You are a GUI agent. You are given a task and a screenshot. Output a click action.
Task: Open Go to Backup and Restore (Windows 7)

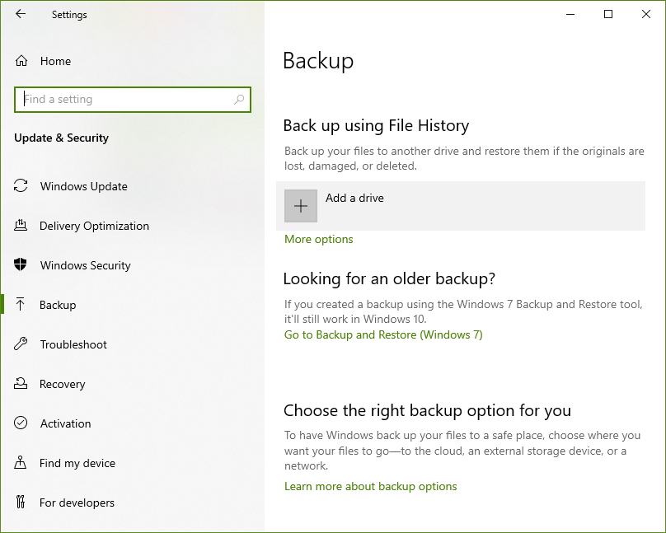(383, 334)
